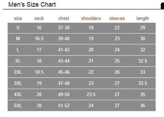Click the Men's Size Chart heading
The height and width of the screenshot is (117, 164).
point(32,5)
